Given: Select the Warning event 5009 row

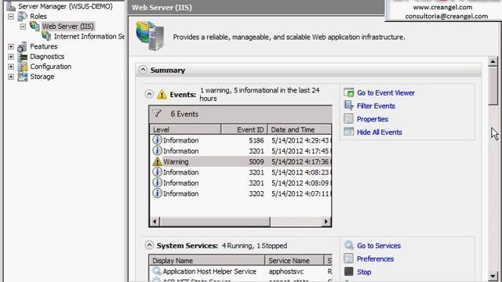Looking at the screenshot, I should 241,161.
